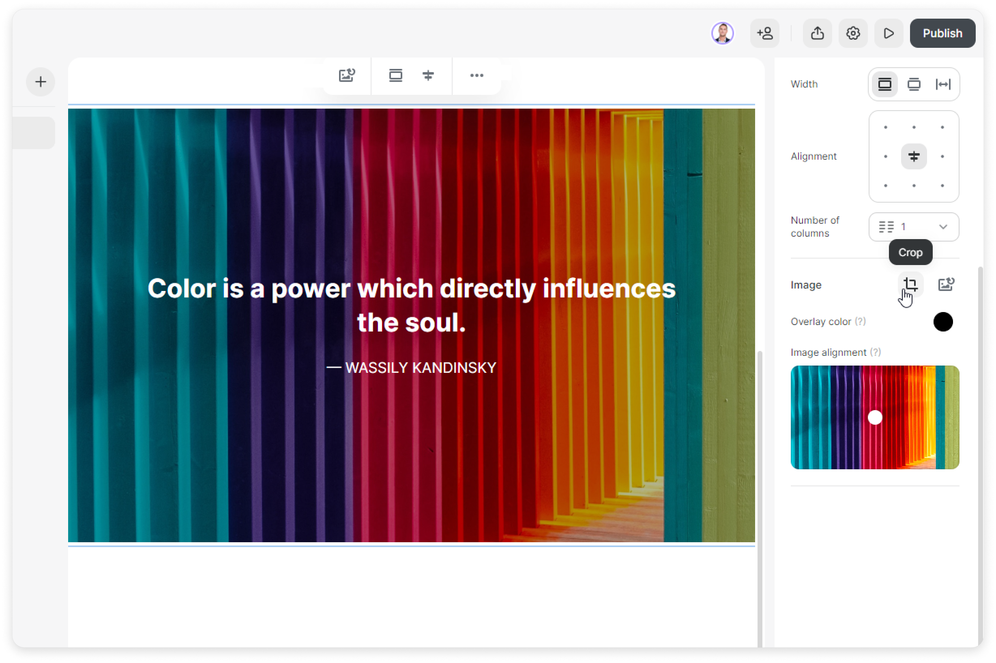This screenshot has width=996, height=663.
Task: Click the Image alignment help question mark
Action: click(875, 352)
